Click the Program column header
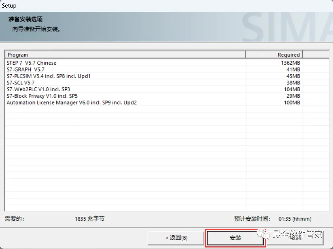Screen dimensions: 333x249 [125, 54]
